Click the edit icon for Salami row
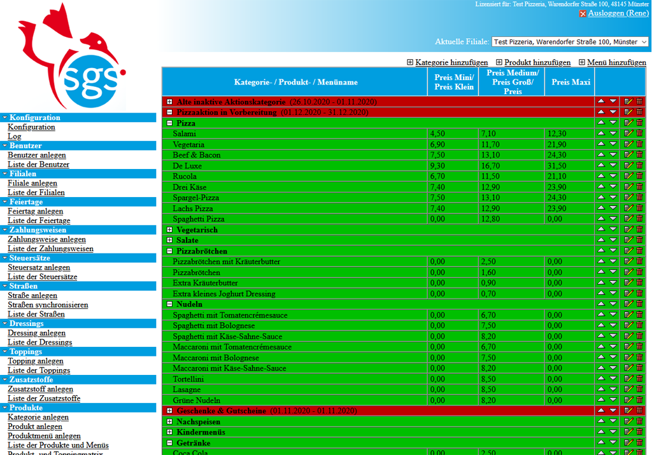The image size is (652, 455). tap(628, 133)
